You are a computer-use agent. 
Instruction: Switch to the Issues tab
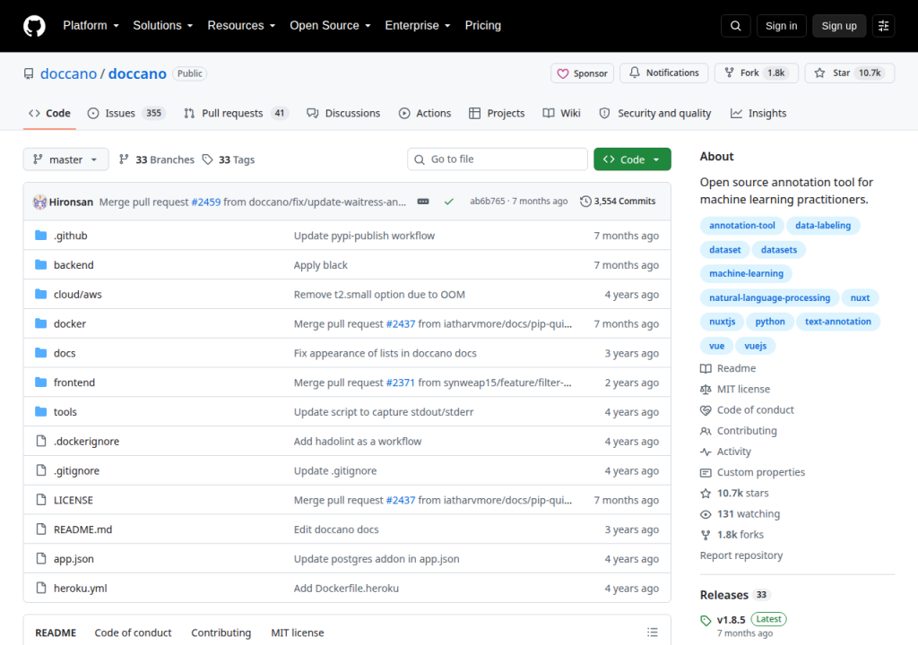pyautogui.click(x=126, y=113)
